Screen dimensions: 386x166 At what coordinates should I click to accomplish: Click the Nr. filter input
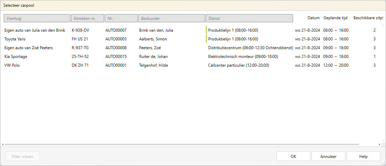(121, 18)
